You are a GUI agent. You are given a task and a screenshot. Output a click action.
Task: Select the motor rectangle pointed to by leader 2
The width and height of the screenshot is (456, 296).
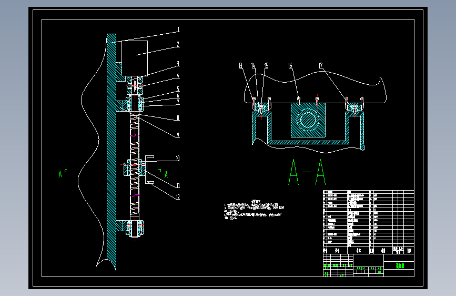pos(135,58)
